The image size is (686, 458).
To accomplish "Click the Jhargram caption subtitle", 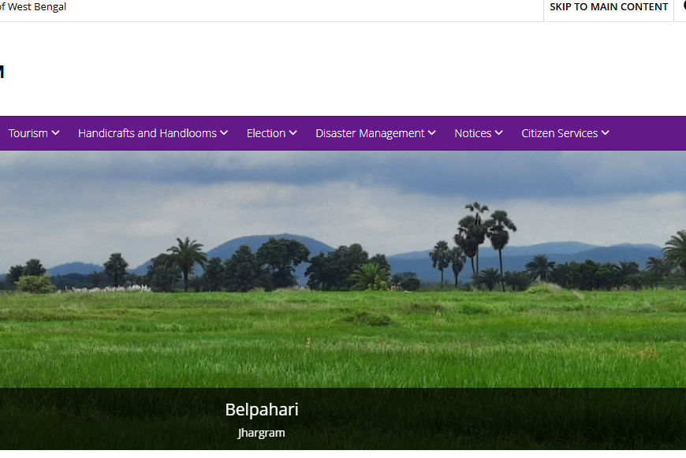I will [x=261, y=433].
